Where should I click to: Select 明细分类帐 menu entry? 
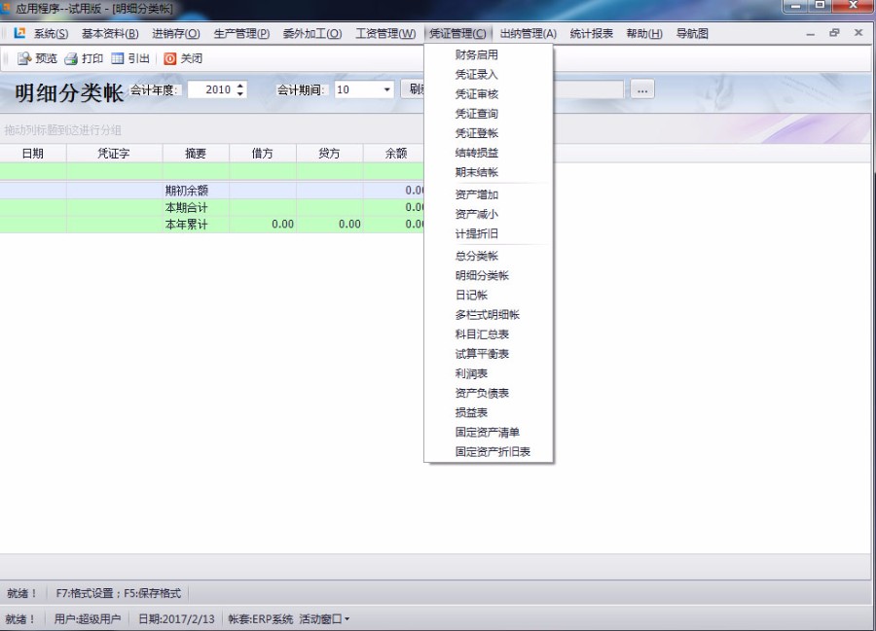(x=489, y=275)
